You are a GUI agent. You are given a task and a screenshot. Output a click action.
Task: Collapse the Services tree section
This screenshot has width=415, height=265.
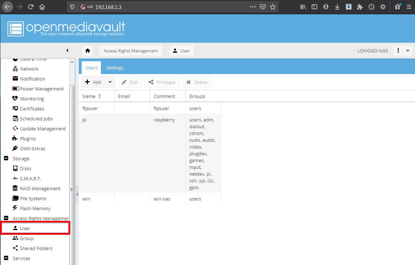tap(6, 258)
